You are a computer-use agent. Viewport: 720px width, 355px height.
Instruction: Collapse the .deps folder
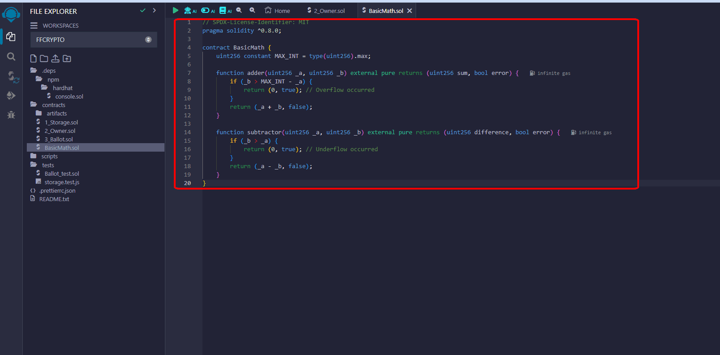click(x=43, y=70)
